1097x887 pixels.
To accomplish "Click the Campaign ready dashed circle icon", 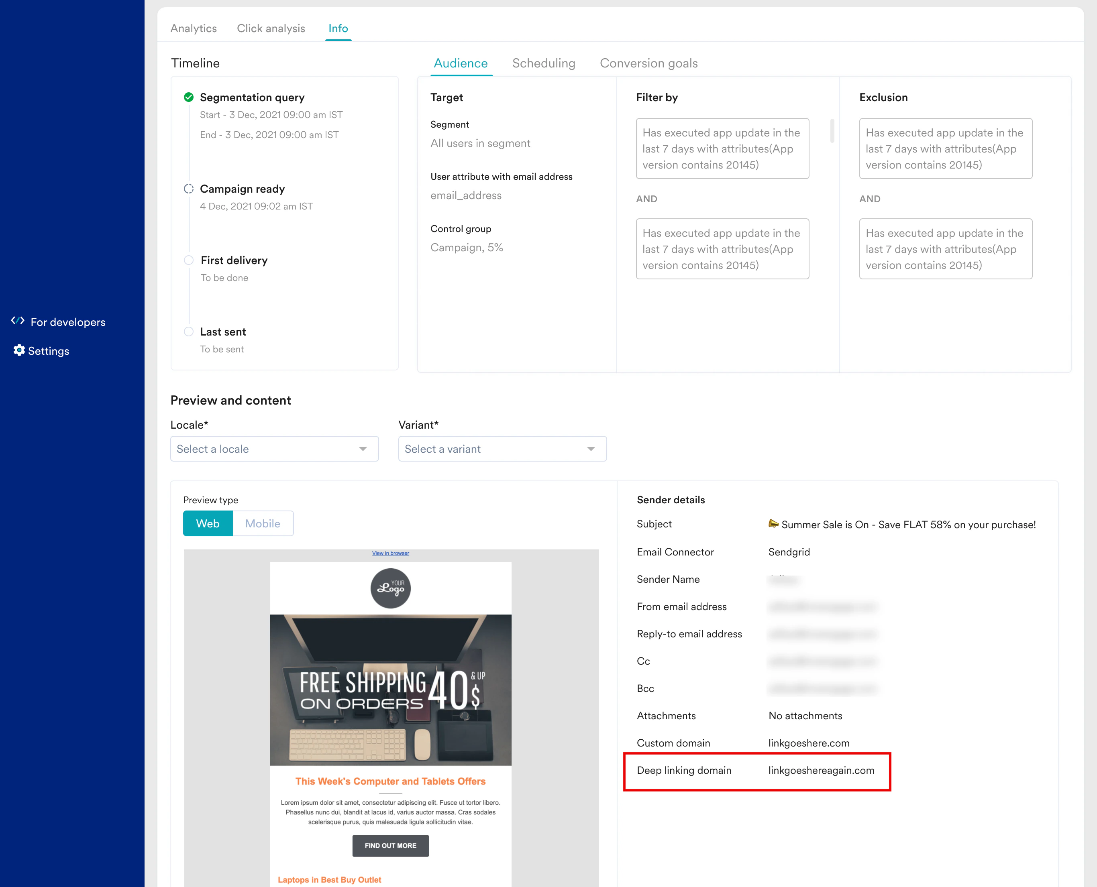I will click(x=189, y=189).
